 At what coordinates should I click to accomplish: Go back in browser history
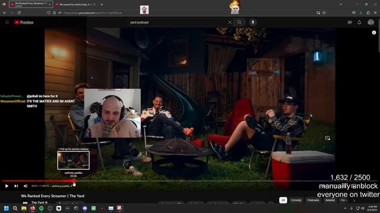click(5, 12)
